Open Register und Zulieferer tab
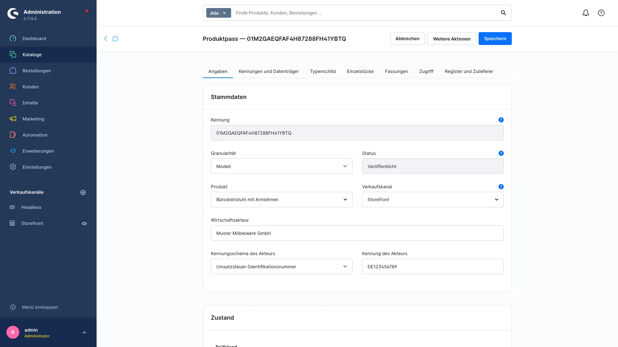Screen dimensions: 618x347 pos(469,71)
